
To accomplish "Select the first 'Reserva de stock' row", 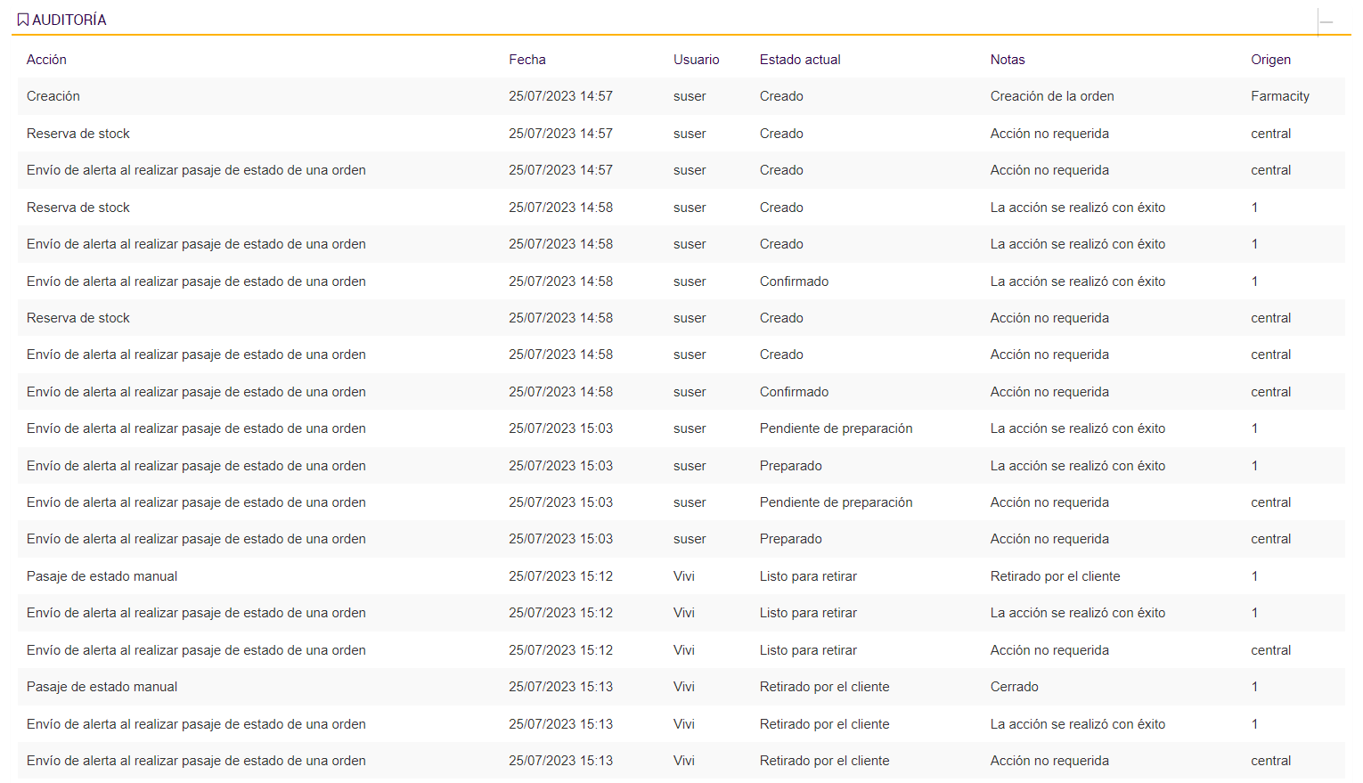I will pos(78,134).
